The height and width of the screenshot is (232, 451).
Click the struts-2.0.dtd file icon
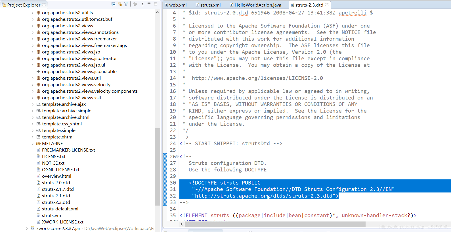coord(38,183)
